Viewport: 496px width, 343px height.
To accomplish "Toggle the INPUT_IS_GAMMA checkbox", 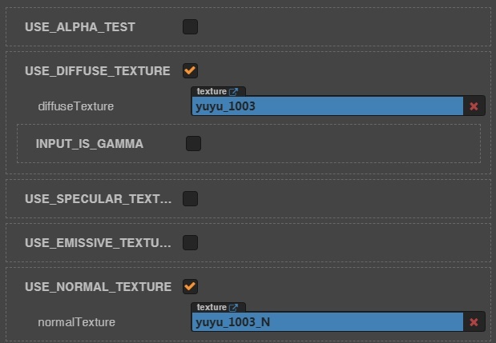I will click(x=193, y=144).
